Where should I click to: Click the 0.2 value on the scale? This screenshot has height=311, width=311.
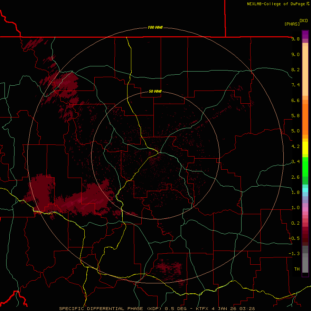(x=295, y=223)
